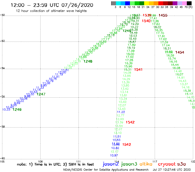Viewport: 195px width, 172px height.
Task: Click red time stamp 1541
Action: (138, 70)
